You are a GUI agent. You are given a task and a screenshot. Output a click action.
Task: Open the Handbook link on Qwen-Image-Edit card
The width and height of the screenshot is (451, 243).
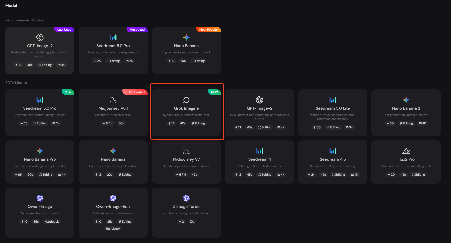pyautogui.click(x=113, y=229)
